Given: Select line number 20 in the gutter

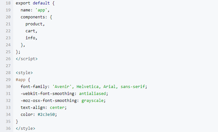Looking at the screenshot, I should point(8,17).
